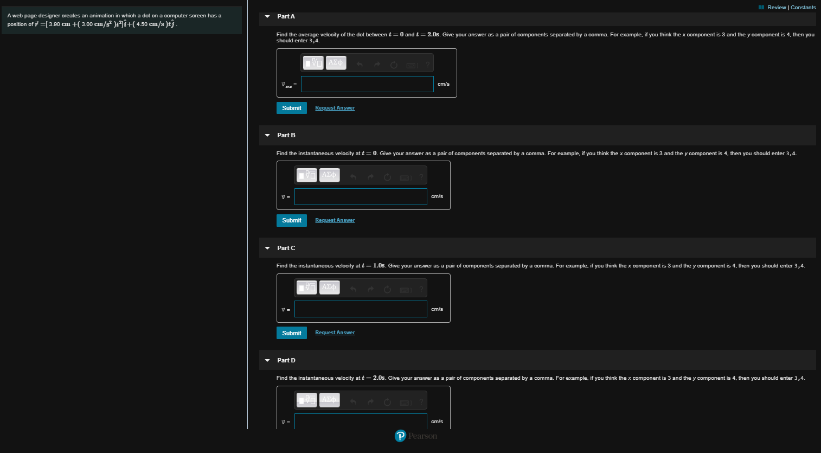Screen dimensions: 821x453
Task: Collapse the Part B section
Action: click(267, 135)
